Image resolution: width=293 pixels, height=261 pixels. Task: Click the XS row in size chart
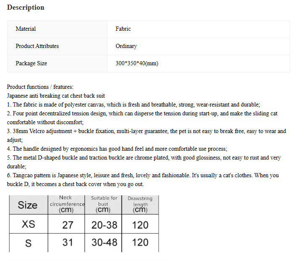tap(84, 224)
